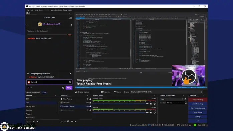
Task: Move selected scene up arrow
Action: click(x=34, y=121)
